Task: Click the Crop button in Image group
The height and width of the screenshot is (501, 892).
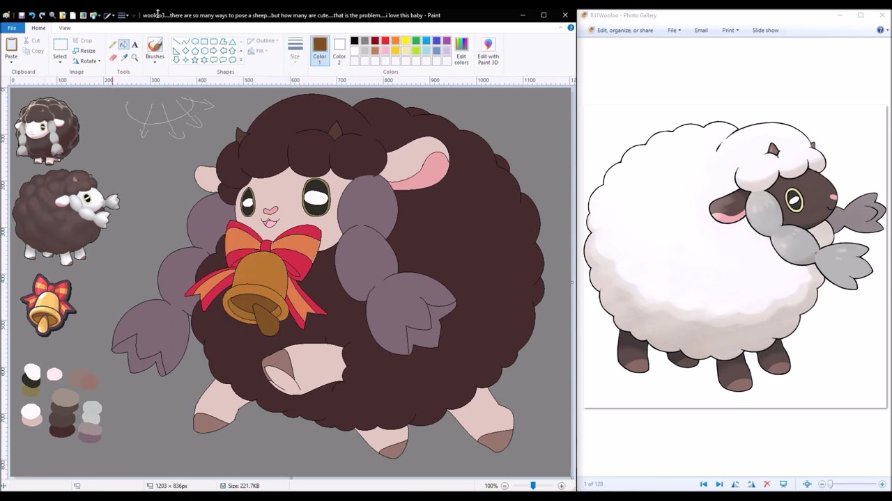Action: click(x=82, y=40)
